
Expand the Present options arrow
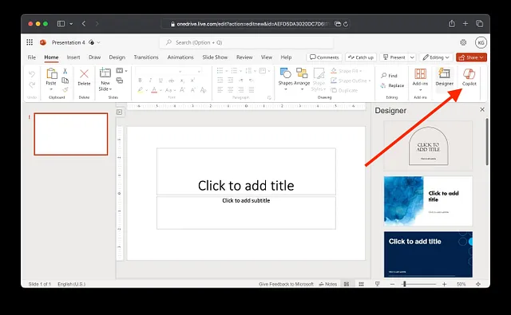point(412,57)
